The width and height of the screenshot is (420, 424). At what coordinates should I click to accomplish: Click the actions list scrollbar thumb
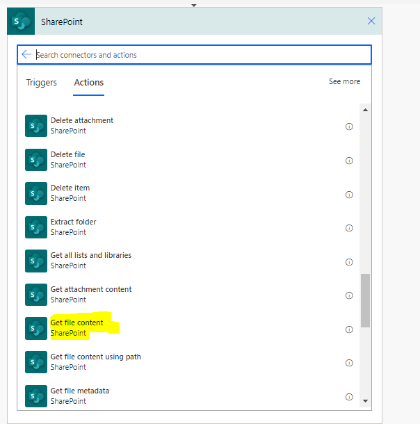[x=366, y=300]
